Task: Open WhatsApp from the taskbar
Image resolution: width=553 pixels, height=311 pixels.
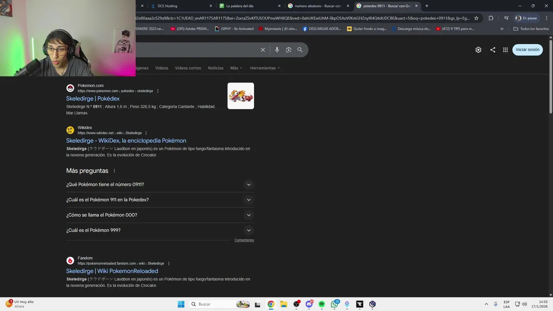Action: tap(334, 304)
